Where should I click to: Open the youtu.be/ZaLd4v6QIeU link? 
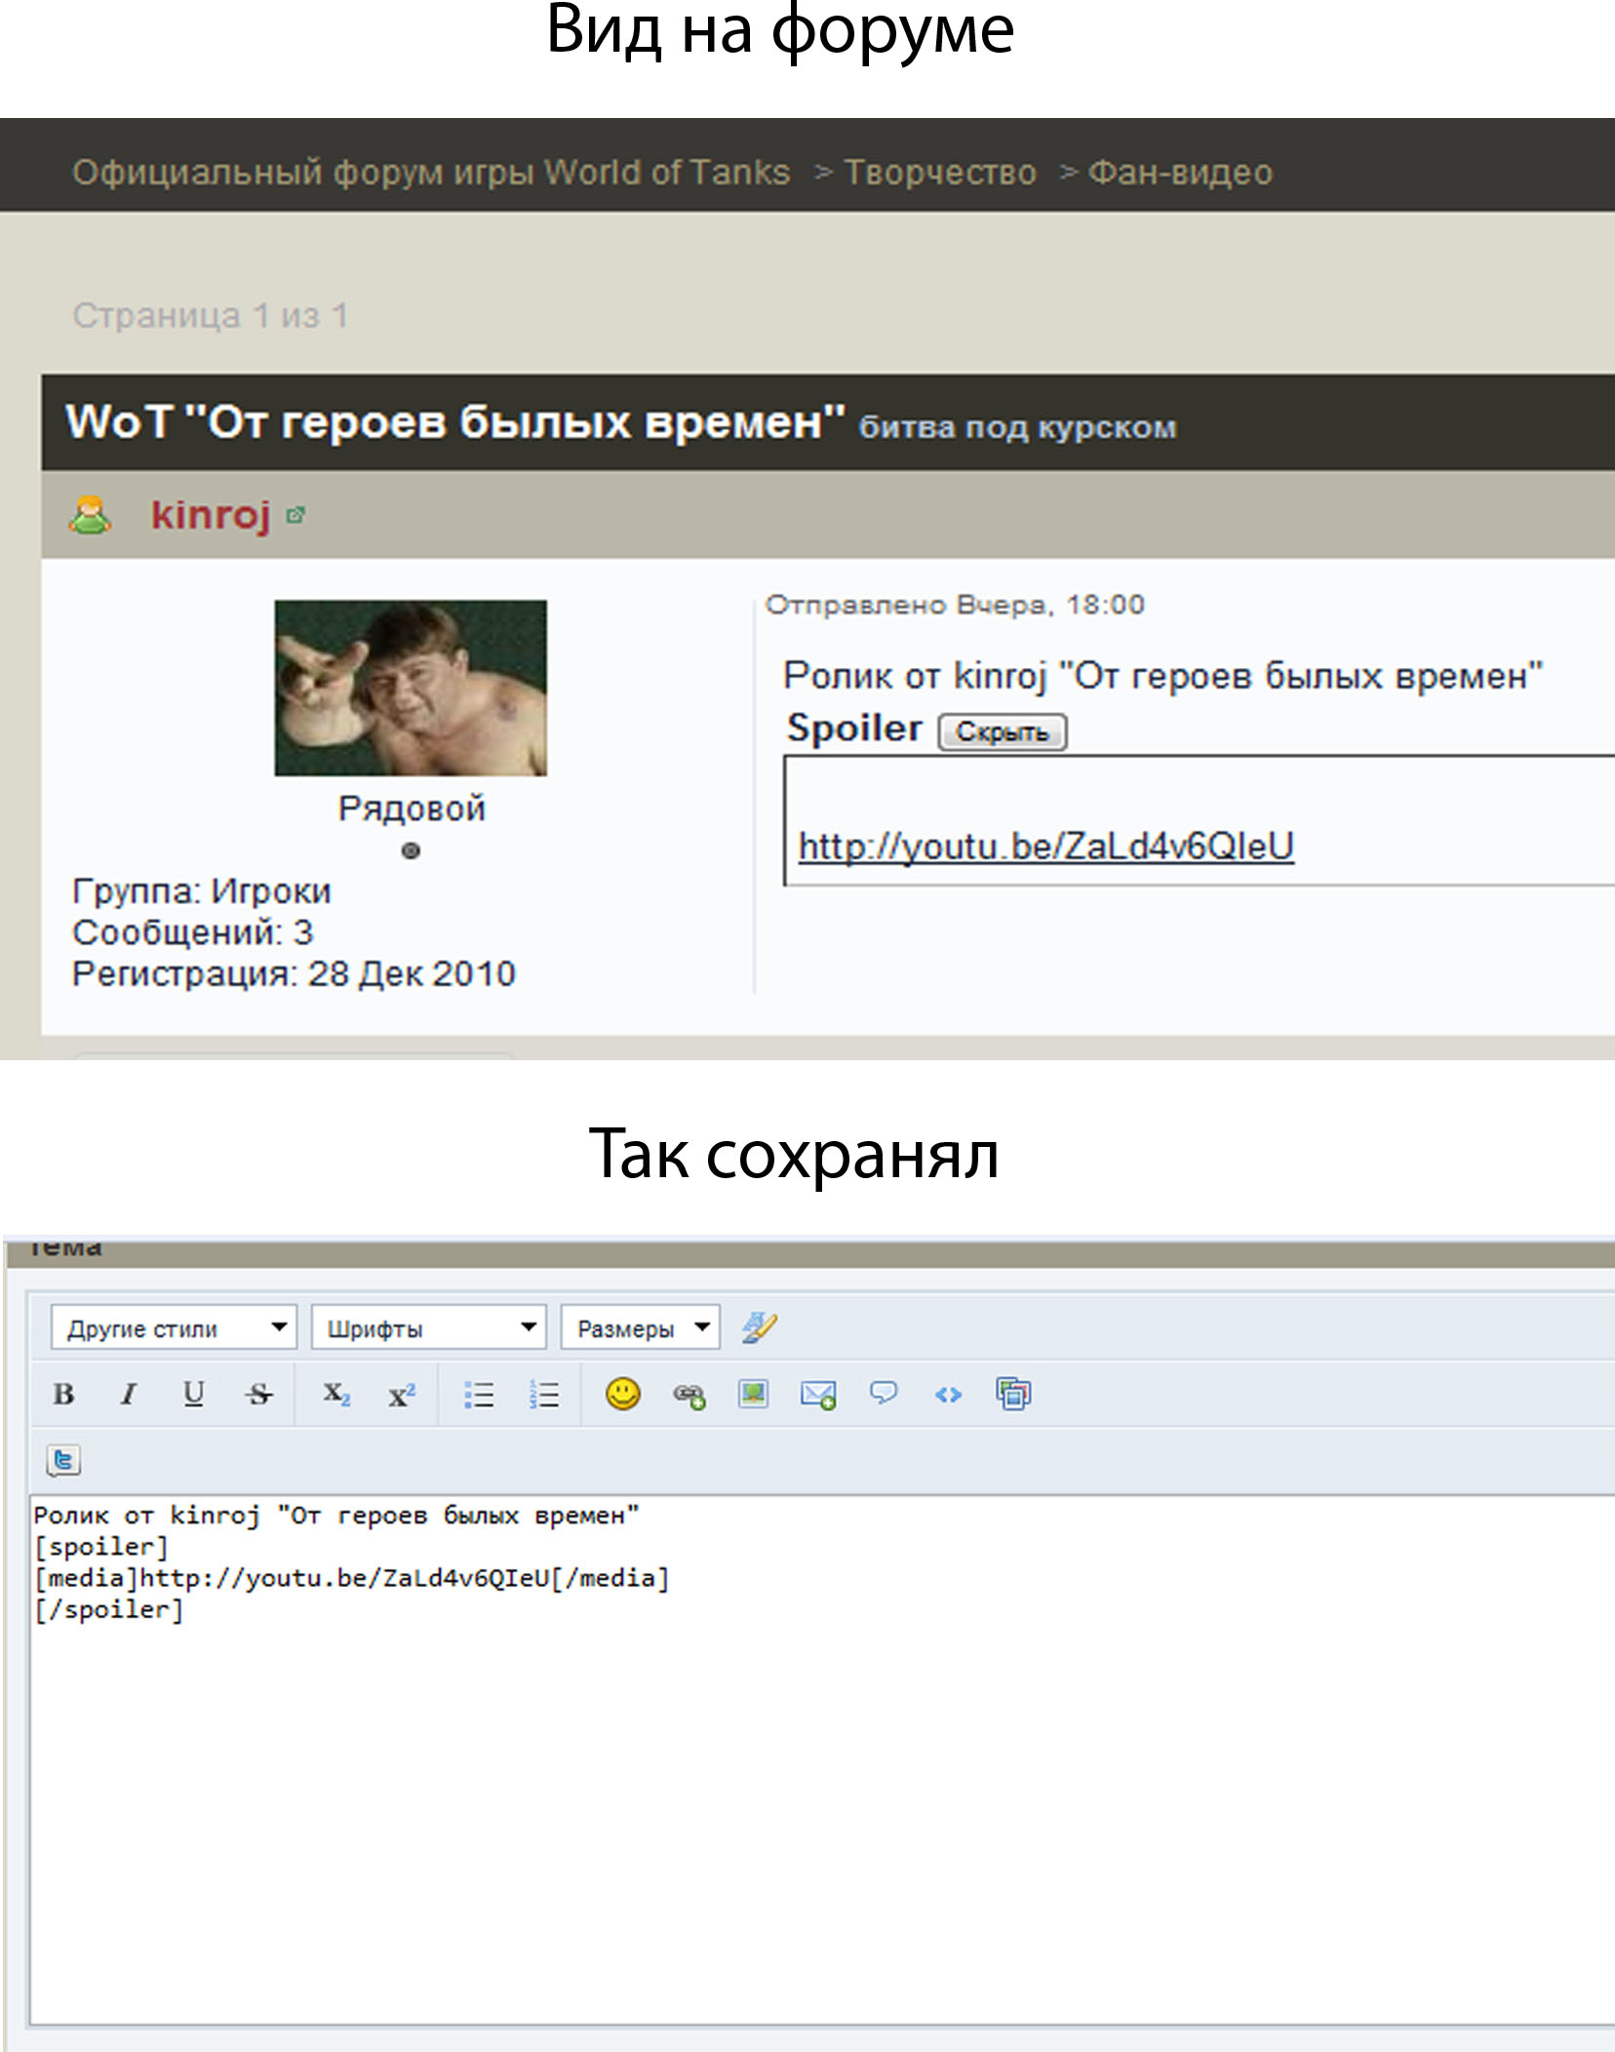[x=1045, y=846]
